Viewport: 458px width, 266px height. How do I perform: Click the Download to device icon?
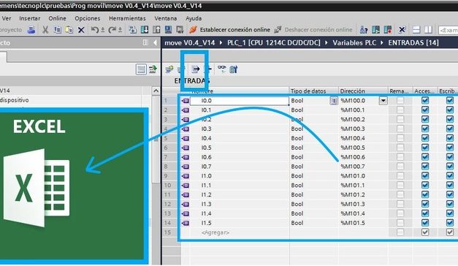tap(145, 29)
